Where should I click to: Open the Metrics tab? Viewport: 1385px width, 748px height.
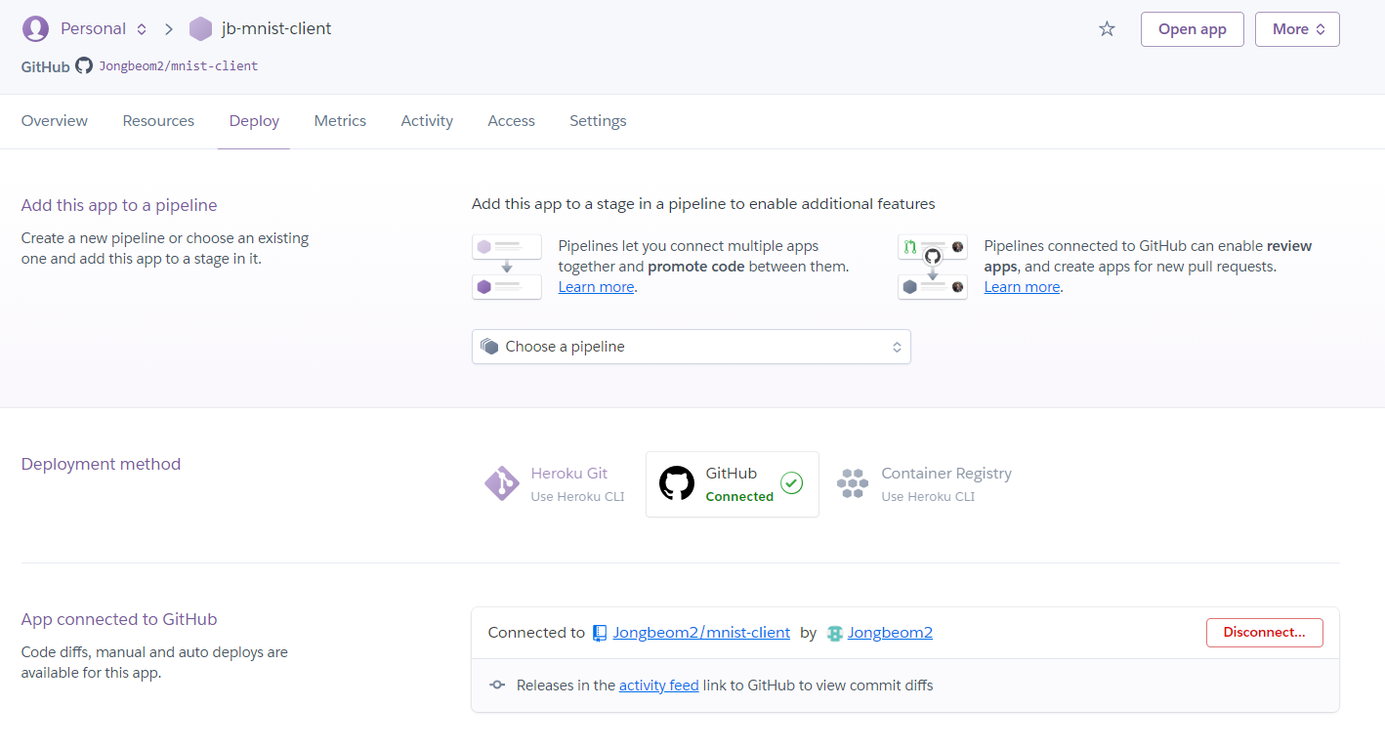point(340,121)
